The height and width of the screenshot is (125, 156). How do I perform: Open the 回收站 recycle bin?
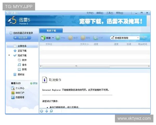click(x=19, y=74)
